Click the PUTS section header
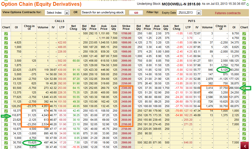Screen dimensions: 252x149 (x=192, y=21)
